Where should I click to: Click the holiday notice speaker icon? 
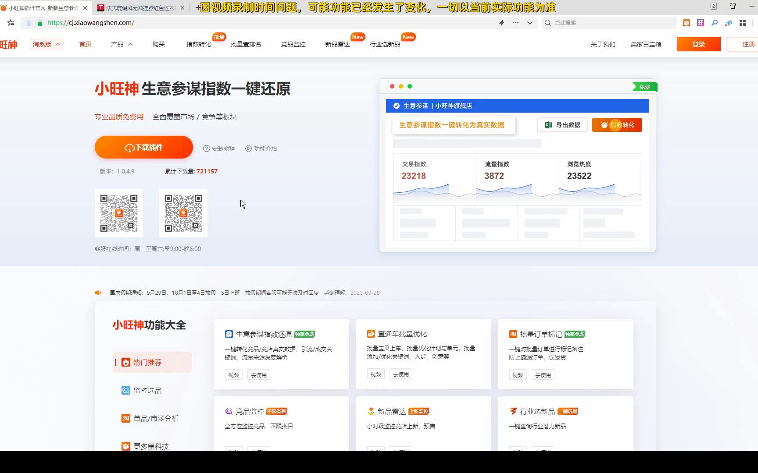[x=98, y=293]
